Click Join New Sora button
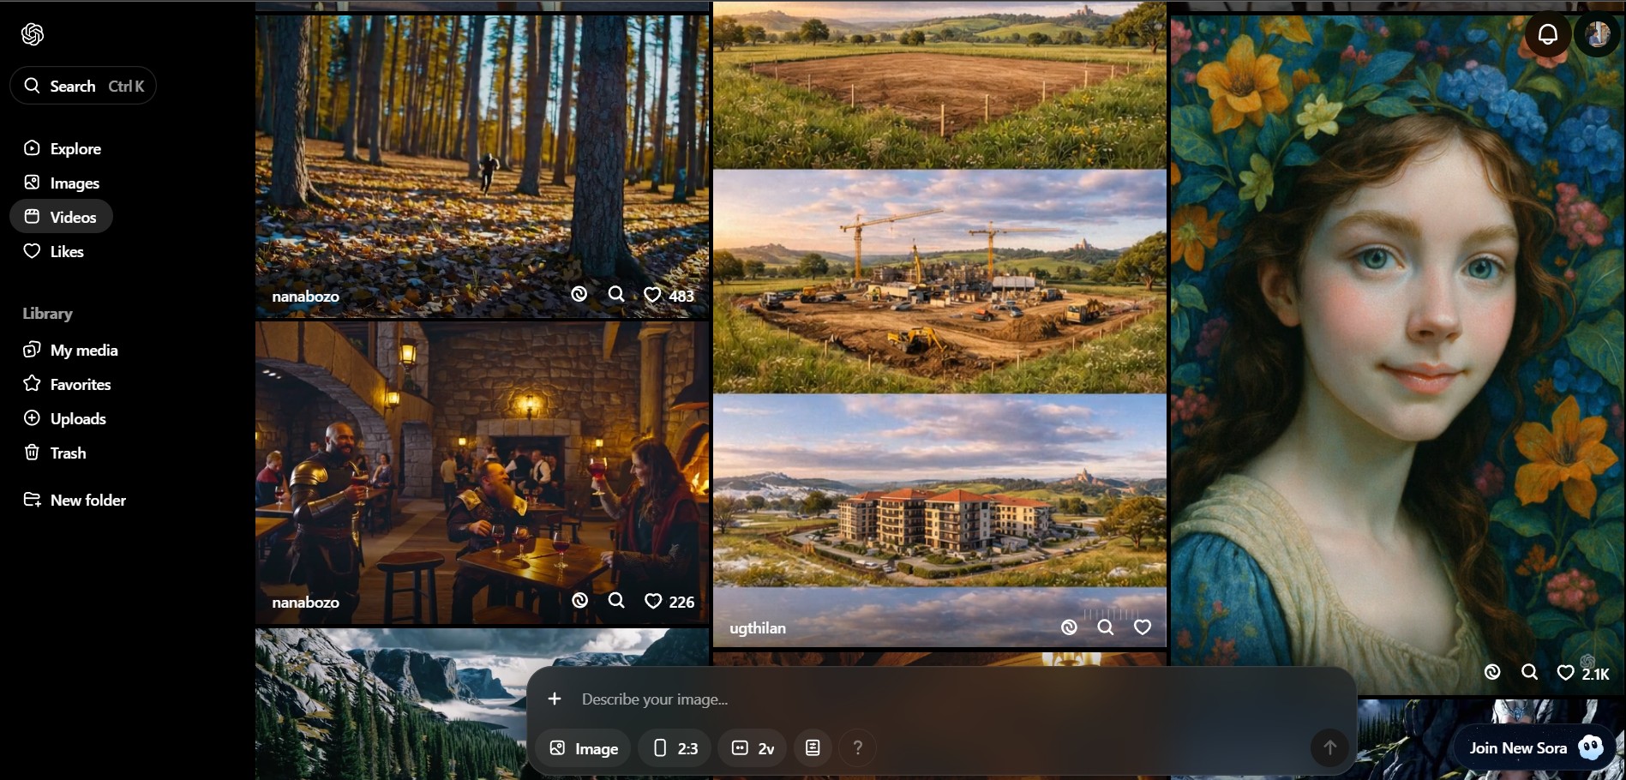1626x780 pixels. click(x=1533, y=747)
